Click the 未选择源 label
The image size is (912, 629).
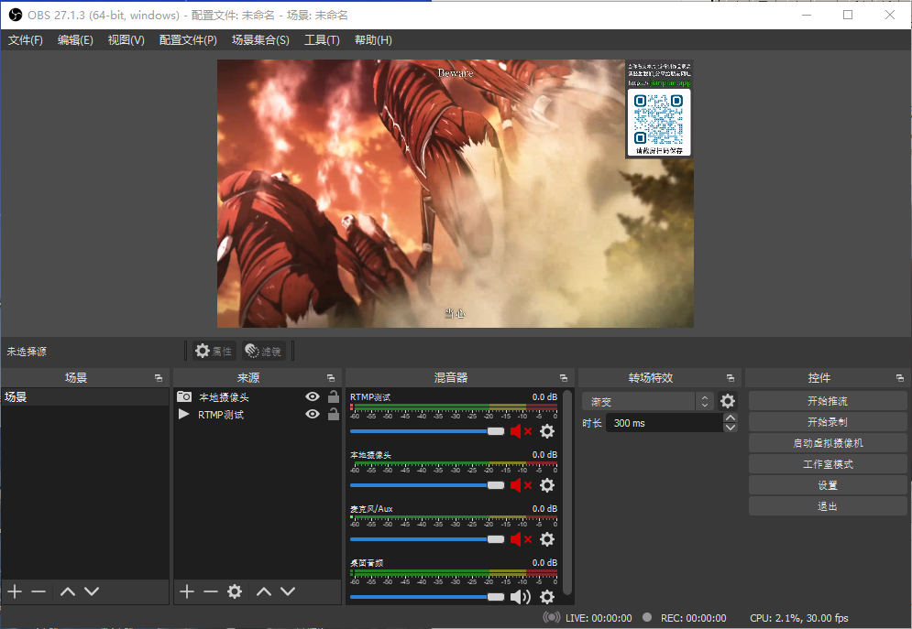tap(27, 352)
